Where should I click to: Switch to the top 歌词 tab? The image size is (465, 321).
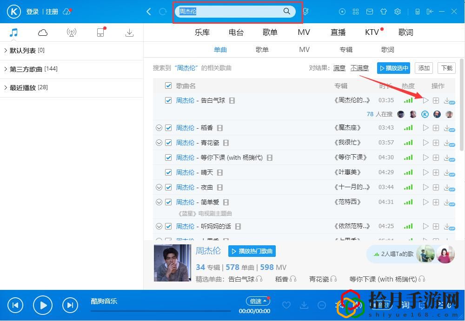[405, 33]
